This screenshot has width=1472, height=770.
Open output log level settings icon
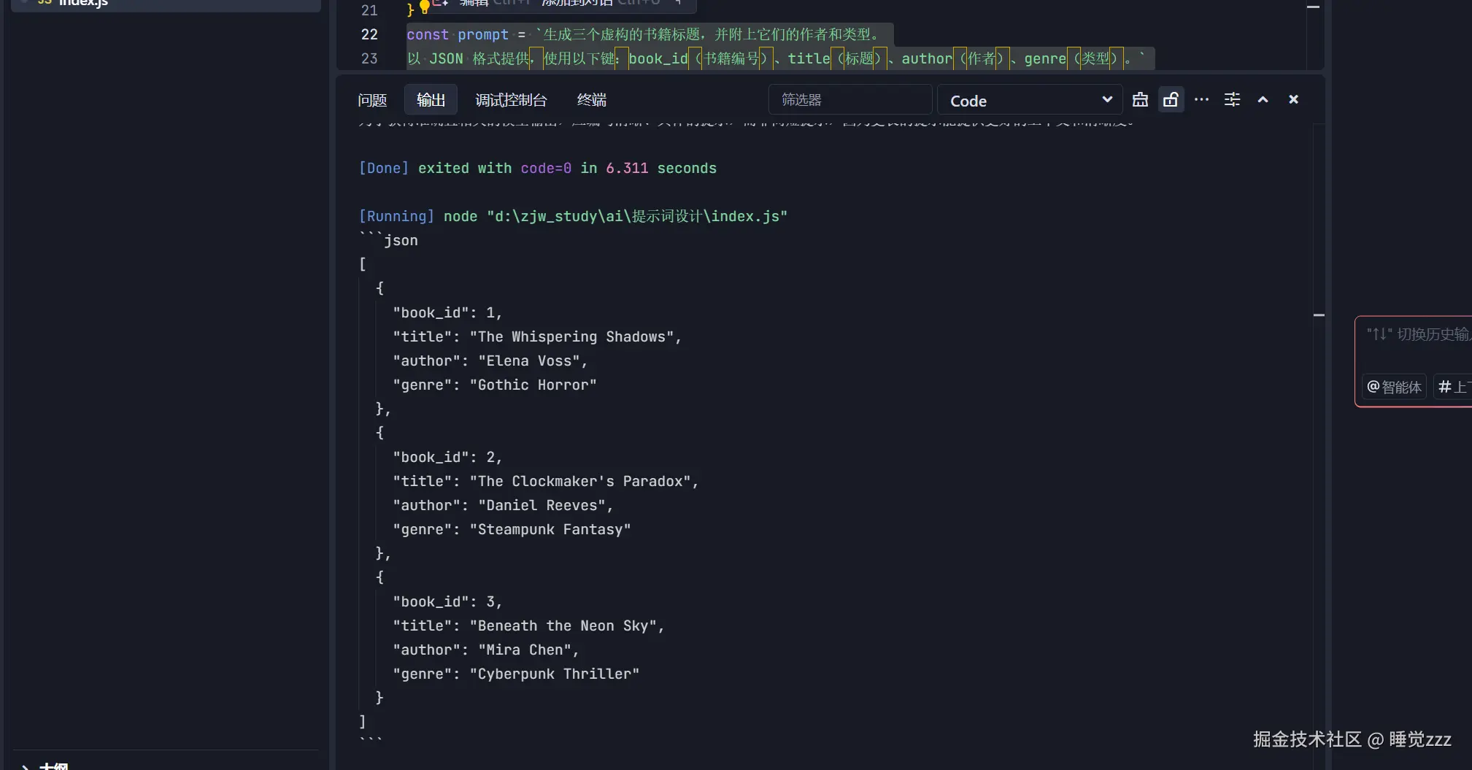pos(1232,100)
